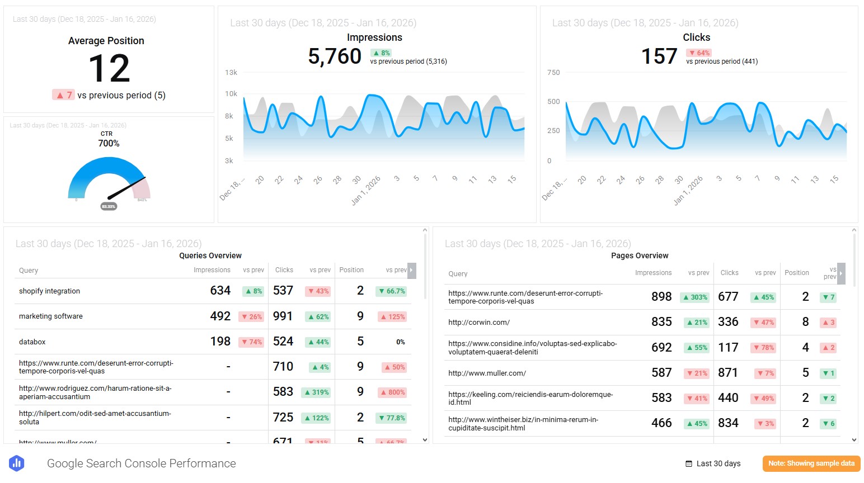Open the keeling.com reicendis page link
The width and height of the screenshot is (864, 483).
[x=532, y=397]
